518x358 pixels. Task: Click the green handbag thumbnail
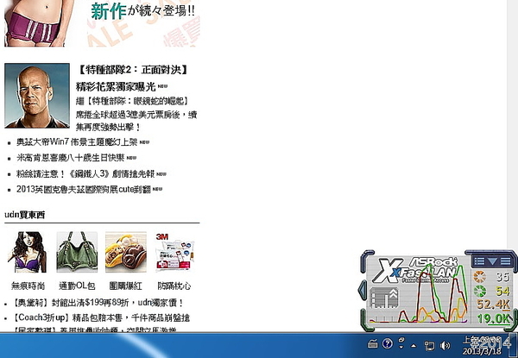coord(77,252)
